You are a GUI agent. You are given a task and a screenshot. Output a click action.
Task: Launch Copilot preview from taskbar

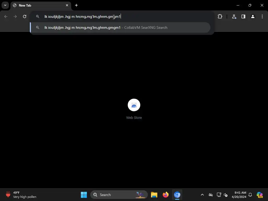coord(260,195)
